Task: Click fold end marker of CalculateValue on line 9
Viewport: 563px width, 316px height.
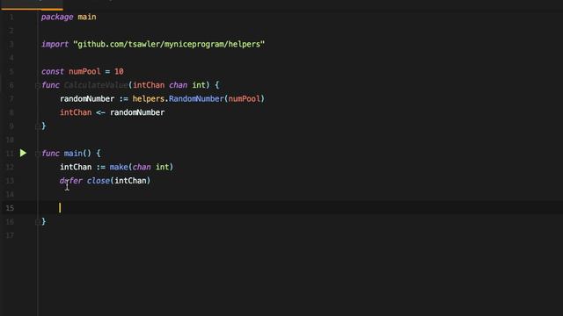Action: (37, 126)
